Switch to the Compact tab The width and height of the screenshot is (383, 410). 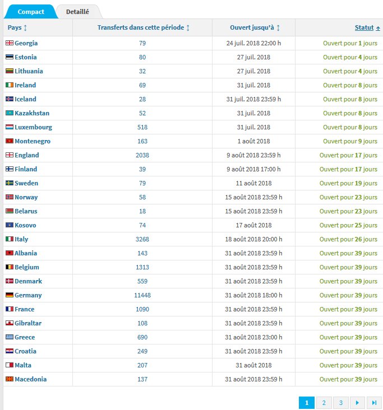pos(31,12)
